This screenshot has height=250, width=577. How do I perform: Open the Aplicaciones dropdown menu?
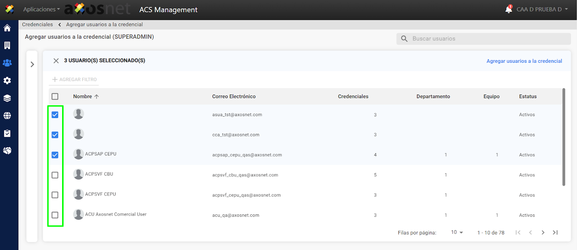pyautogui.click(x=41, y=9)
